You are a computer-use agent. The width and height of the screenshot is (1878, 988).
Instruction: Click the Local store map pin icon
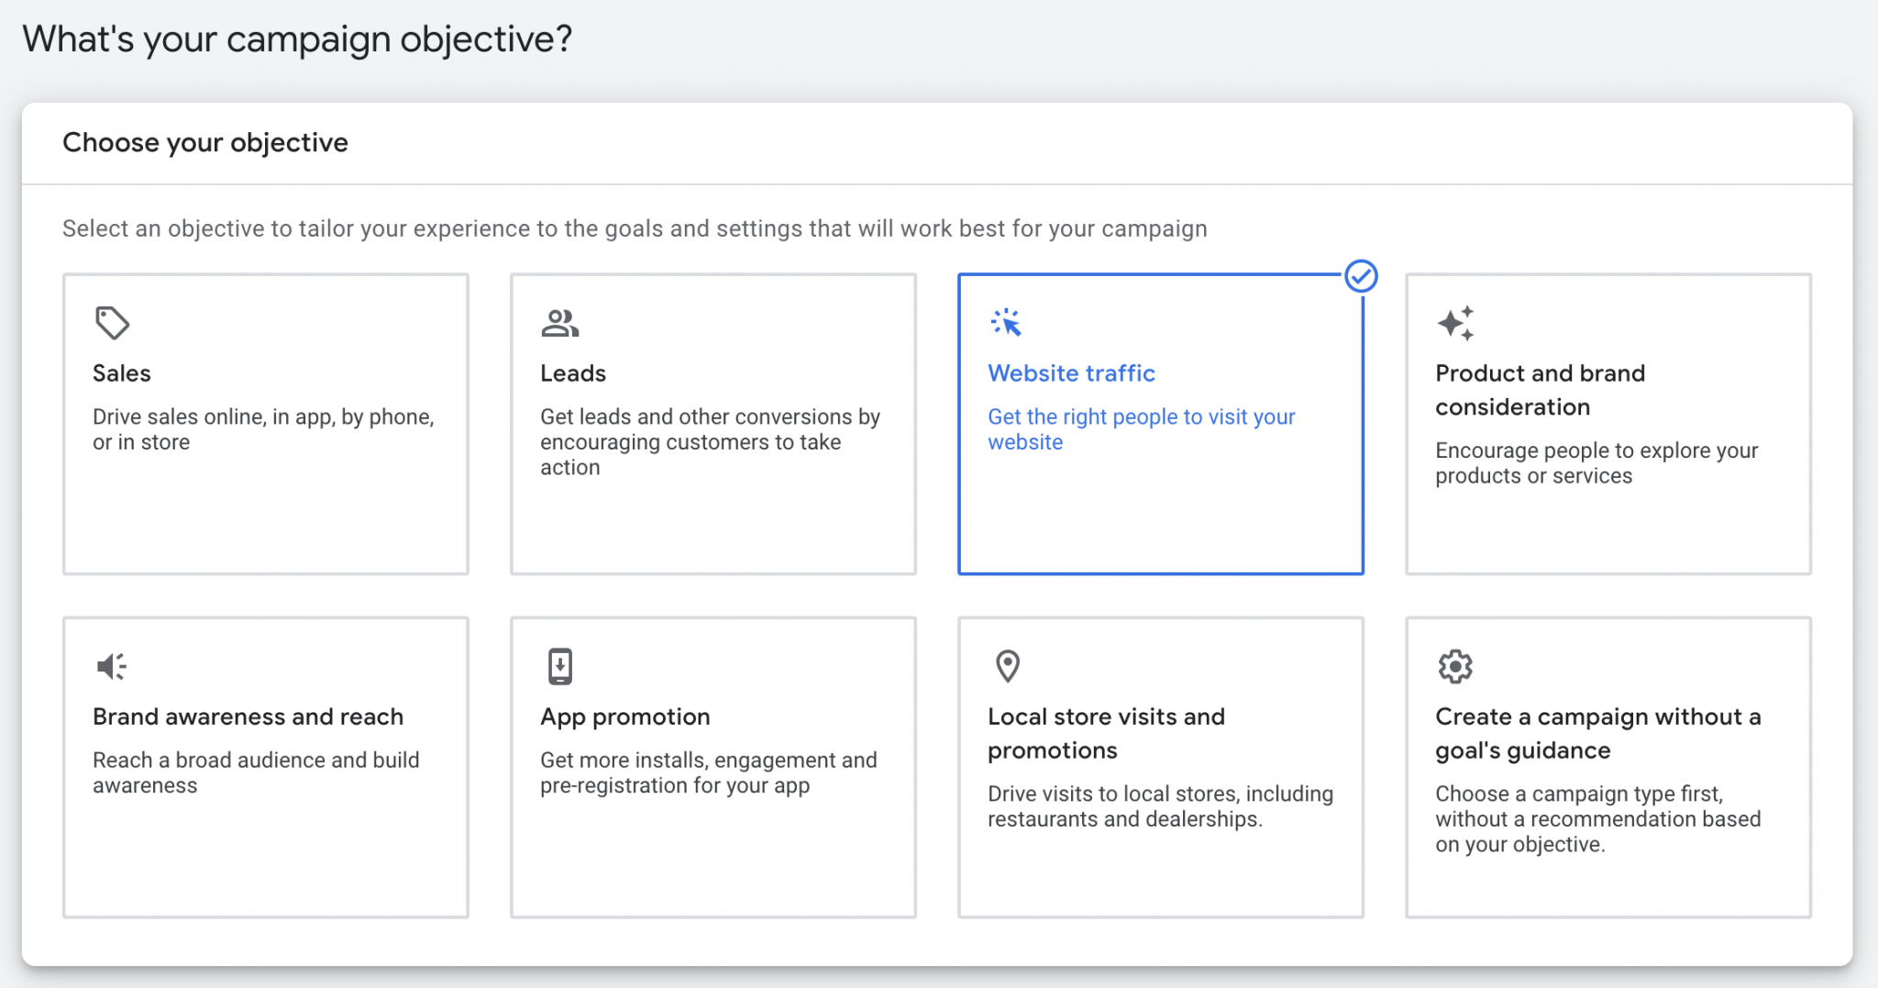(x=1007, y=666)
